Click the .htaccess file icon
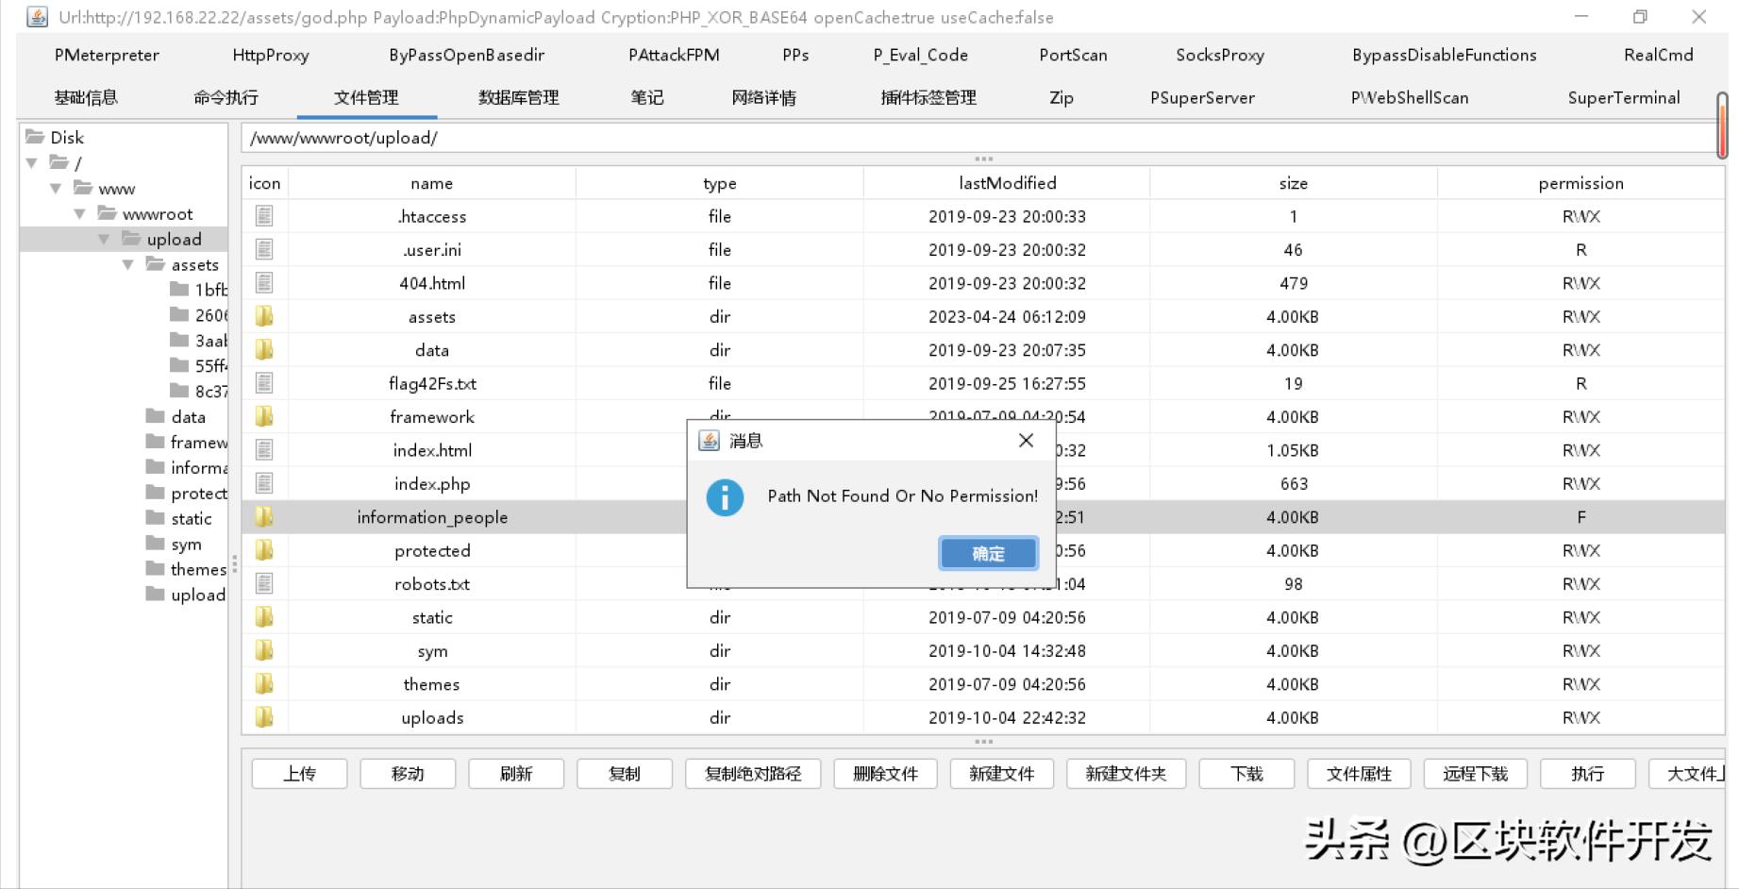This screenshot has width=1739, height=889. point(264,216)
